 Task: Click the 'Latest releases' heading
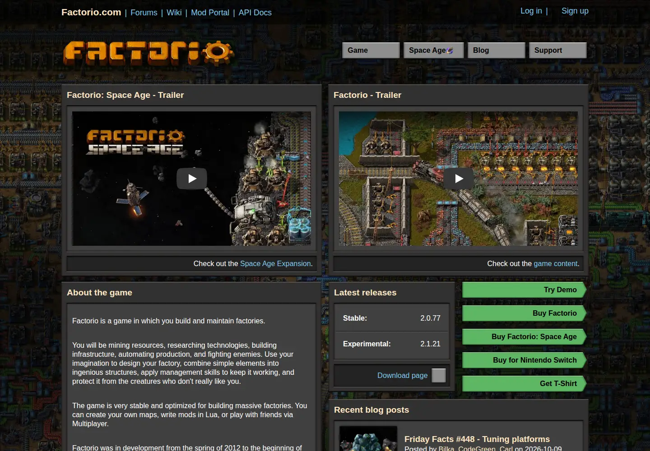[365, 293]
